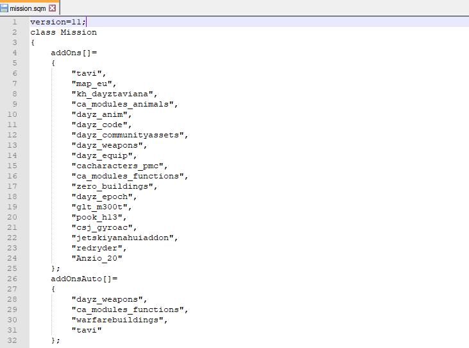
Task: Click the save disk icon on the mission.sqm tab
Action: coord(4,8)
